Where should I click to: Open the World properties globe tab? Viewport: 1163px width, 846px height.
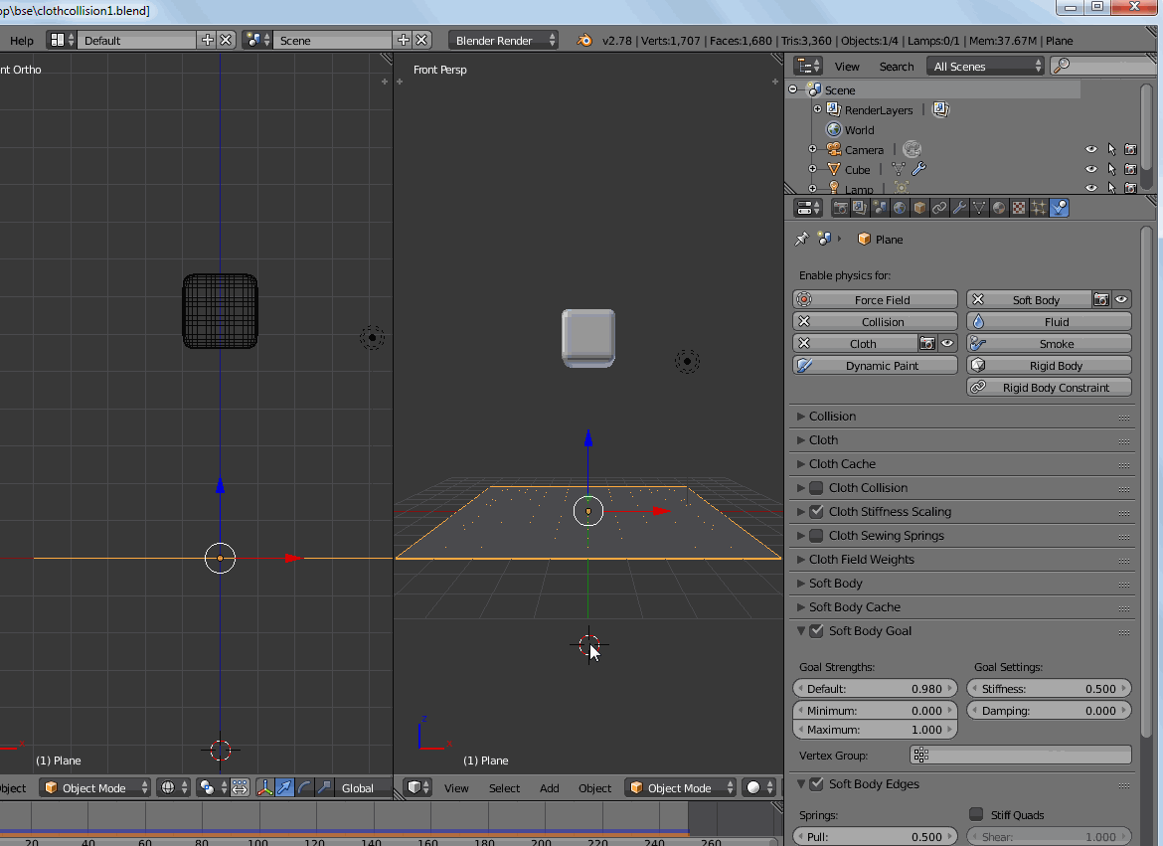point(900,208)
